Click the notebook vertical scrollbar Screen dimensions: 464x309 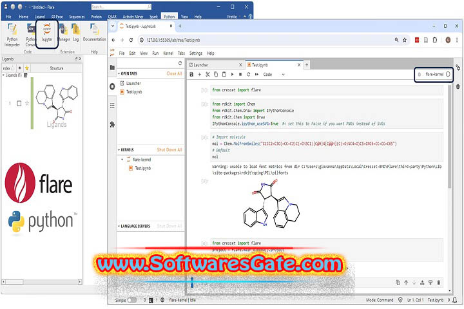(x=450, y=136)
